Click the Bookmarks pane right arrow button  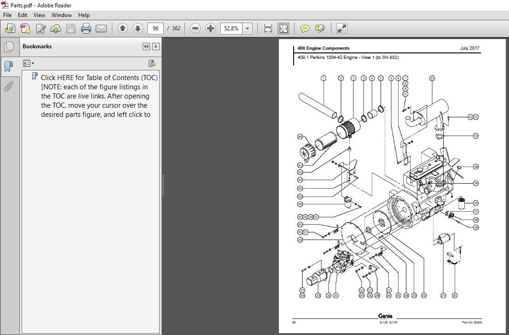tap(156, 46)
